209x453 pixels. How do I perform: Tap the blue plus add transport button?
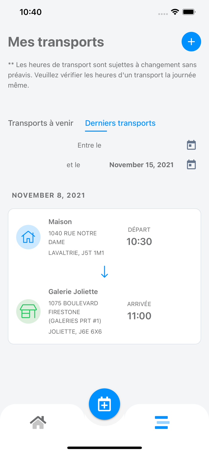(x=191, y=42)
